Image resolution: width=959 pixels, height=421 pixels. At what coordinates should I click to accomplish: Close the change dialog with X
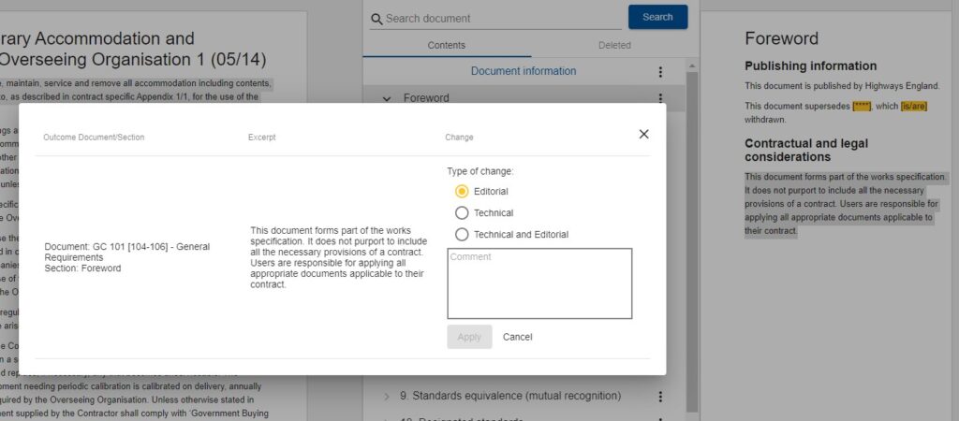(x=643, y=134)
